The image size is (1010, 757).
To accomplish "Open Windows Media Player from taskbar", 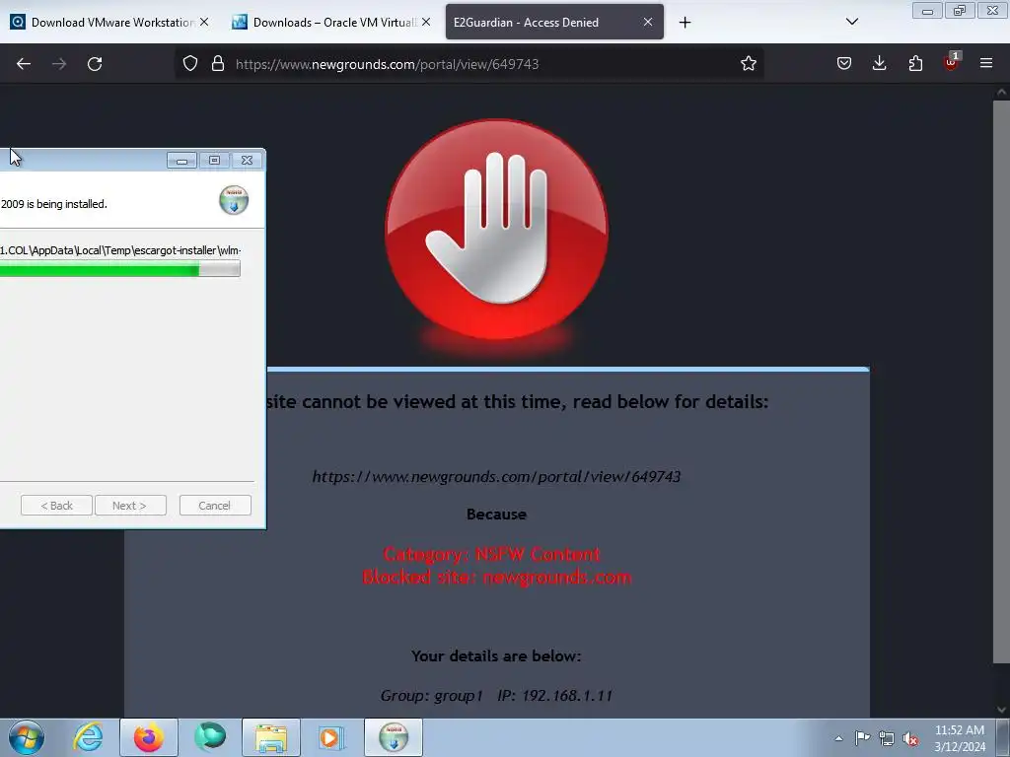I will [x=331, y=737].
